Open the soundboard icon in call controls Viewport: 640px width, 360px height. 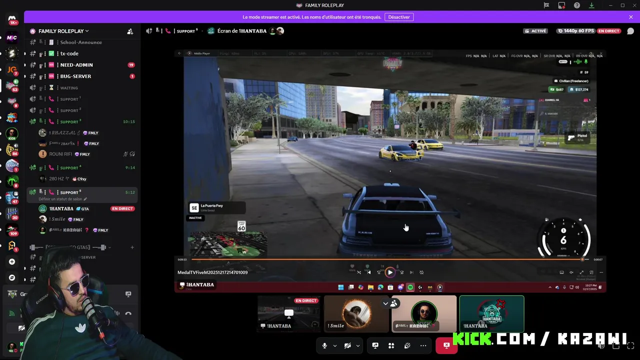[x=407, y=345]
